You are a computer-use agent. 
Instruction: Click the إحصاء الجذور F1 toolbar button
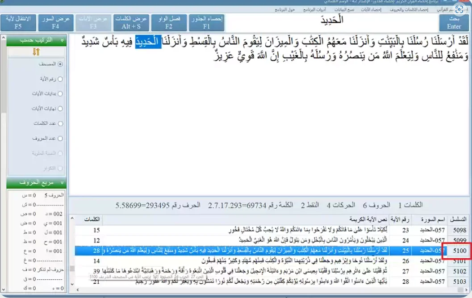pyautogui.click(x=205, y=22)
